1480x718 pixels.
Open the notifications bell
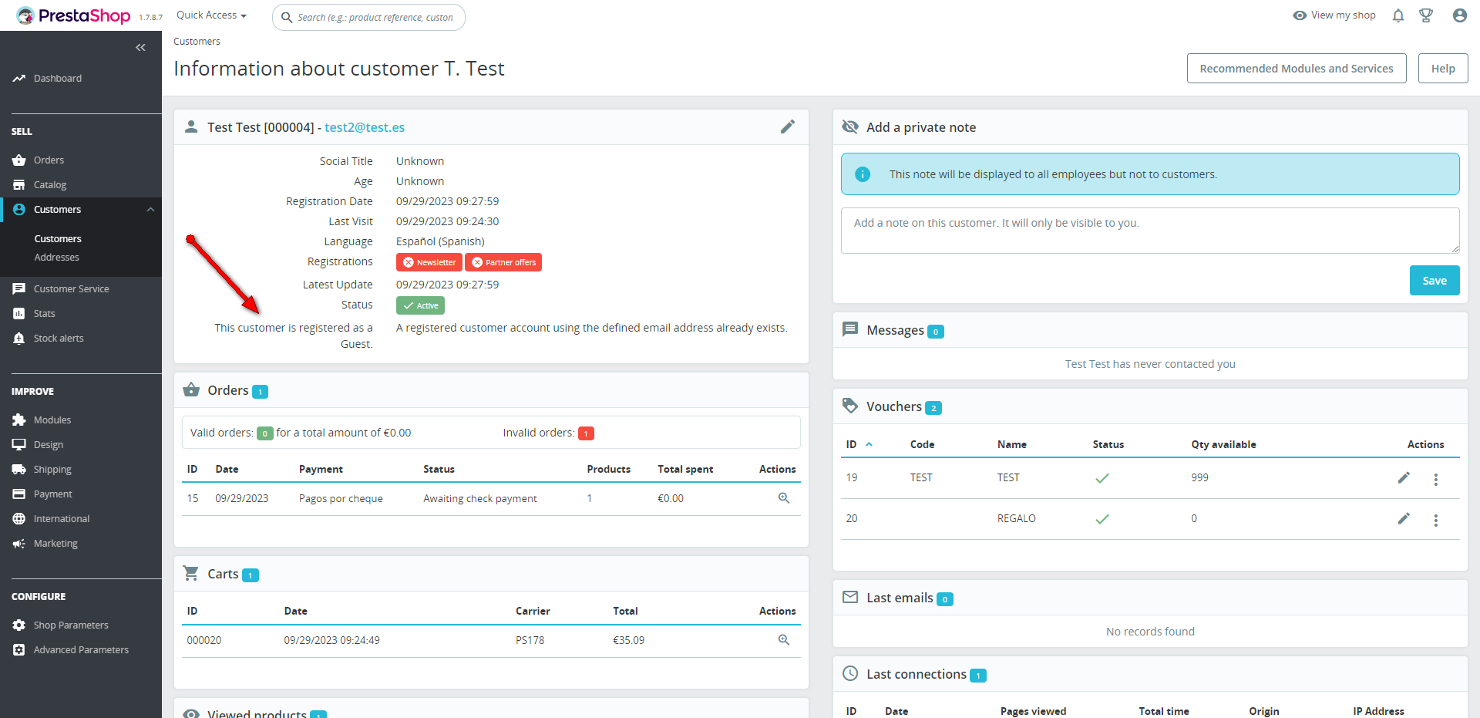1398,15
